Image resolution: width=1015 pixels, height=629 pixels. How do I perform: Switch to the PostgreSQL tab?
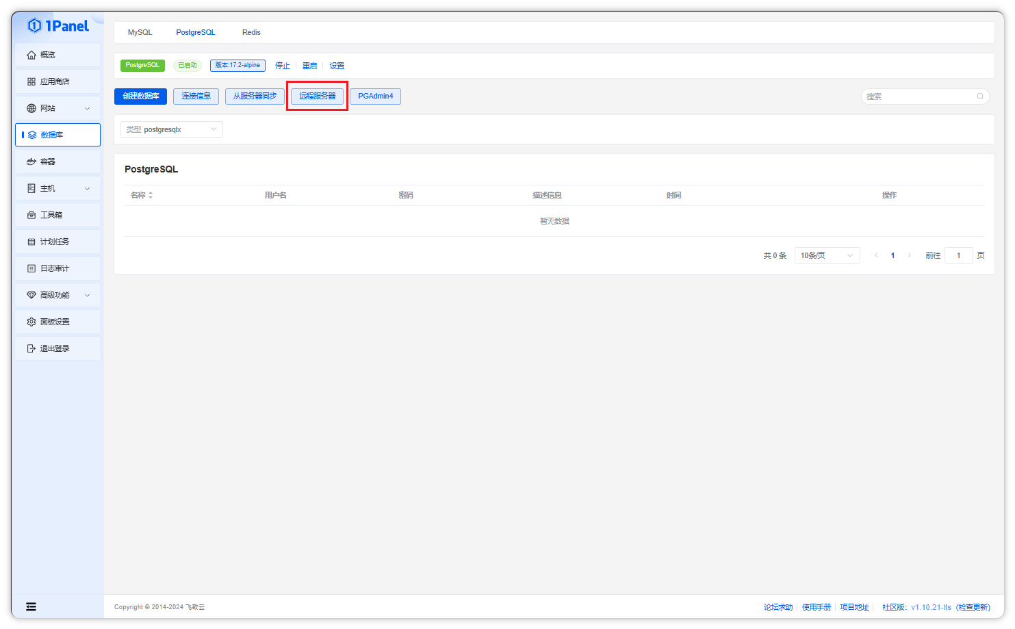point(196,32)
